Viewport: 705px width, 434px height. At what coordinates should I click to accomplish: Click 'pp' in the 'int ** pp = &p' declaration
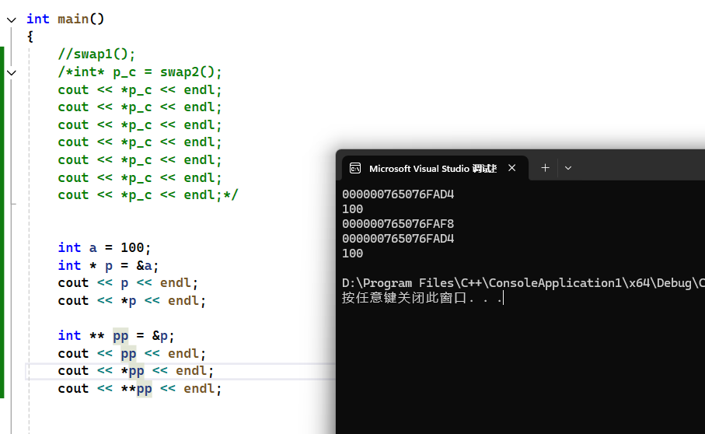pyautogui.click(x=120, y=335)
